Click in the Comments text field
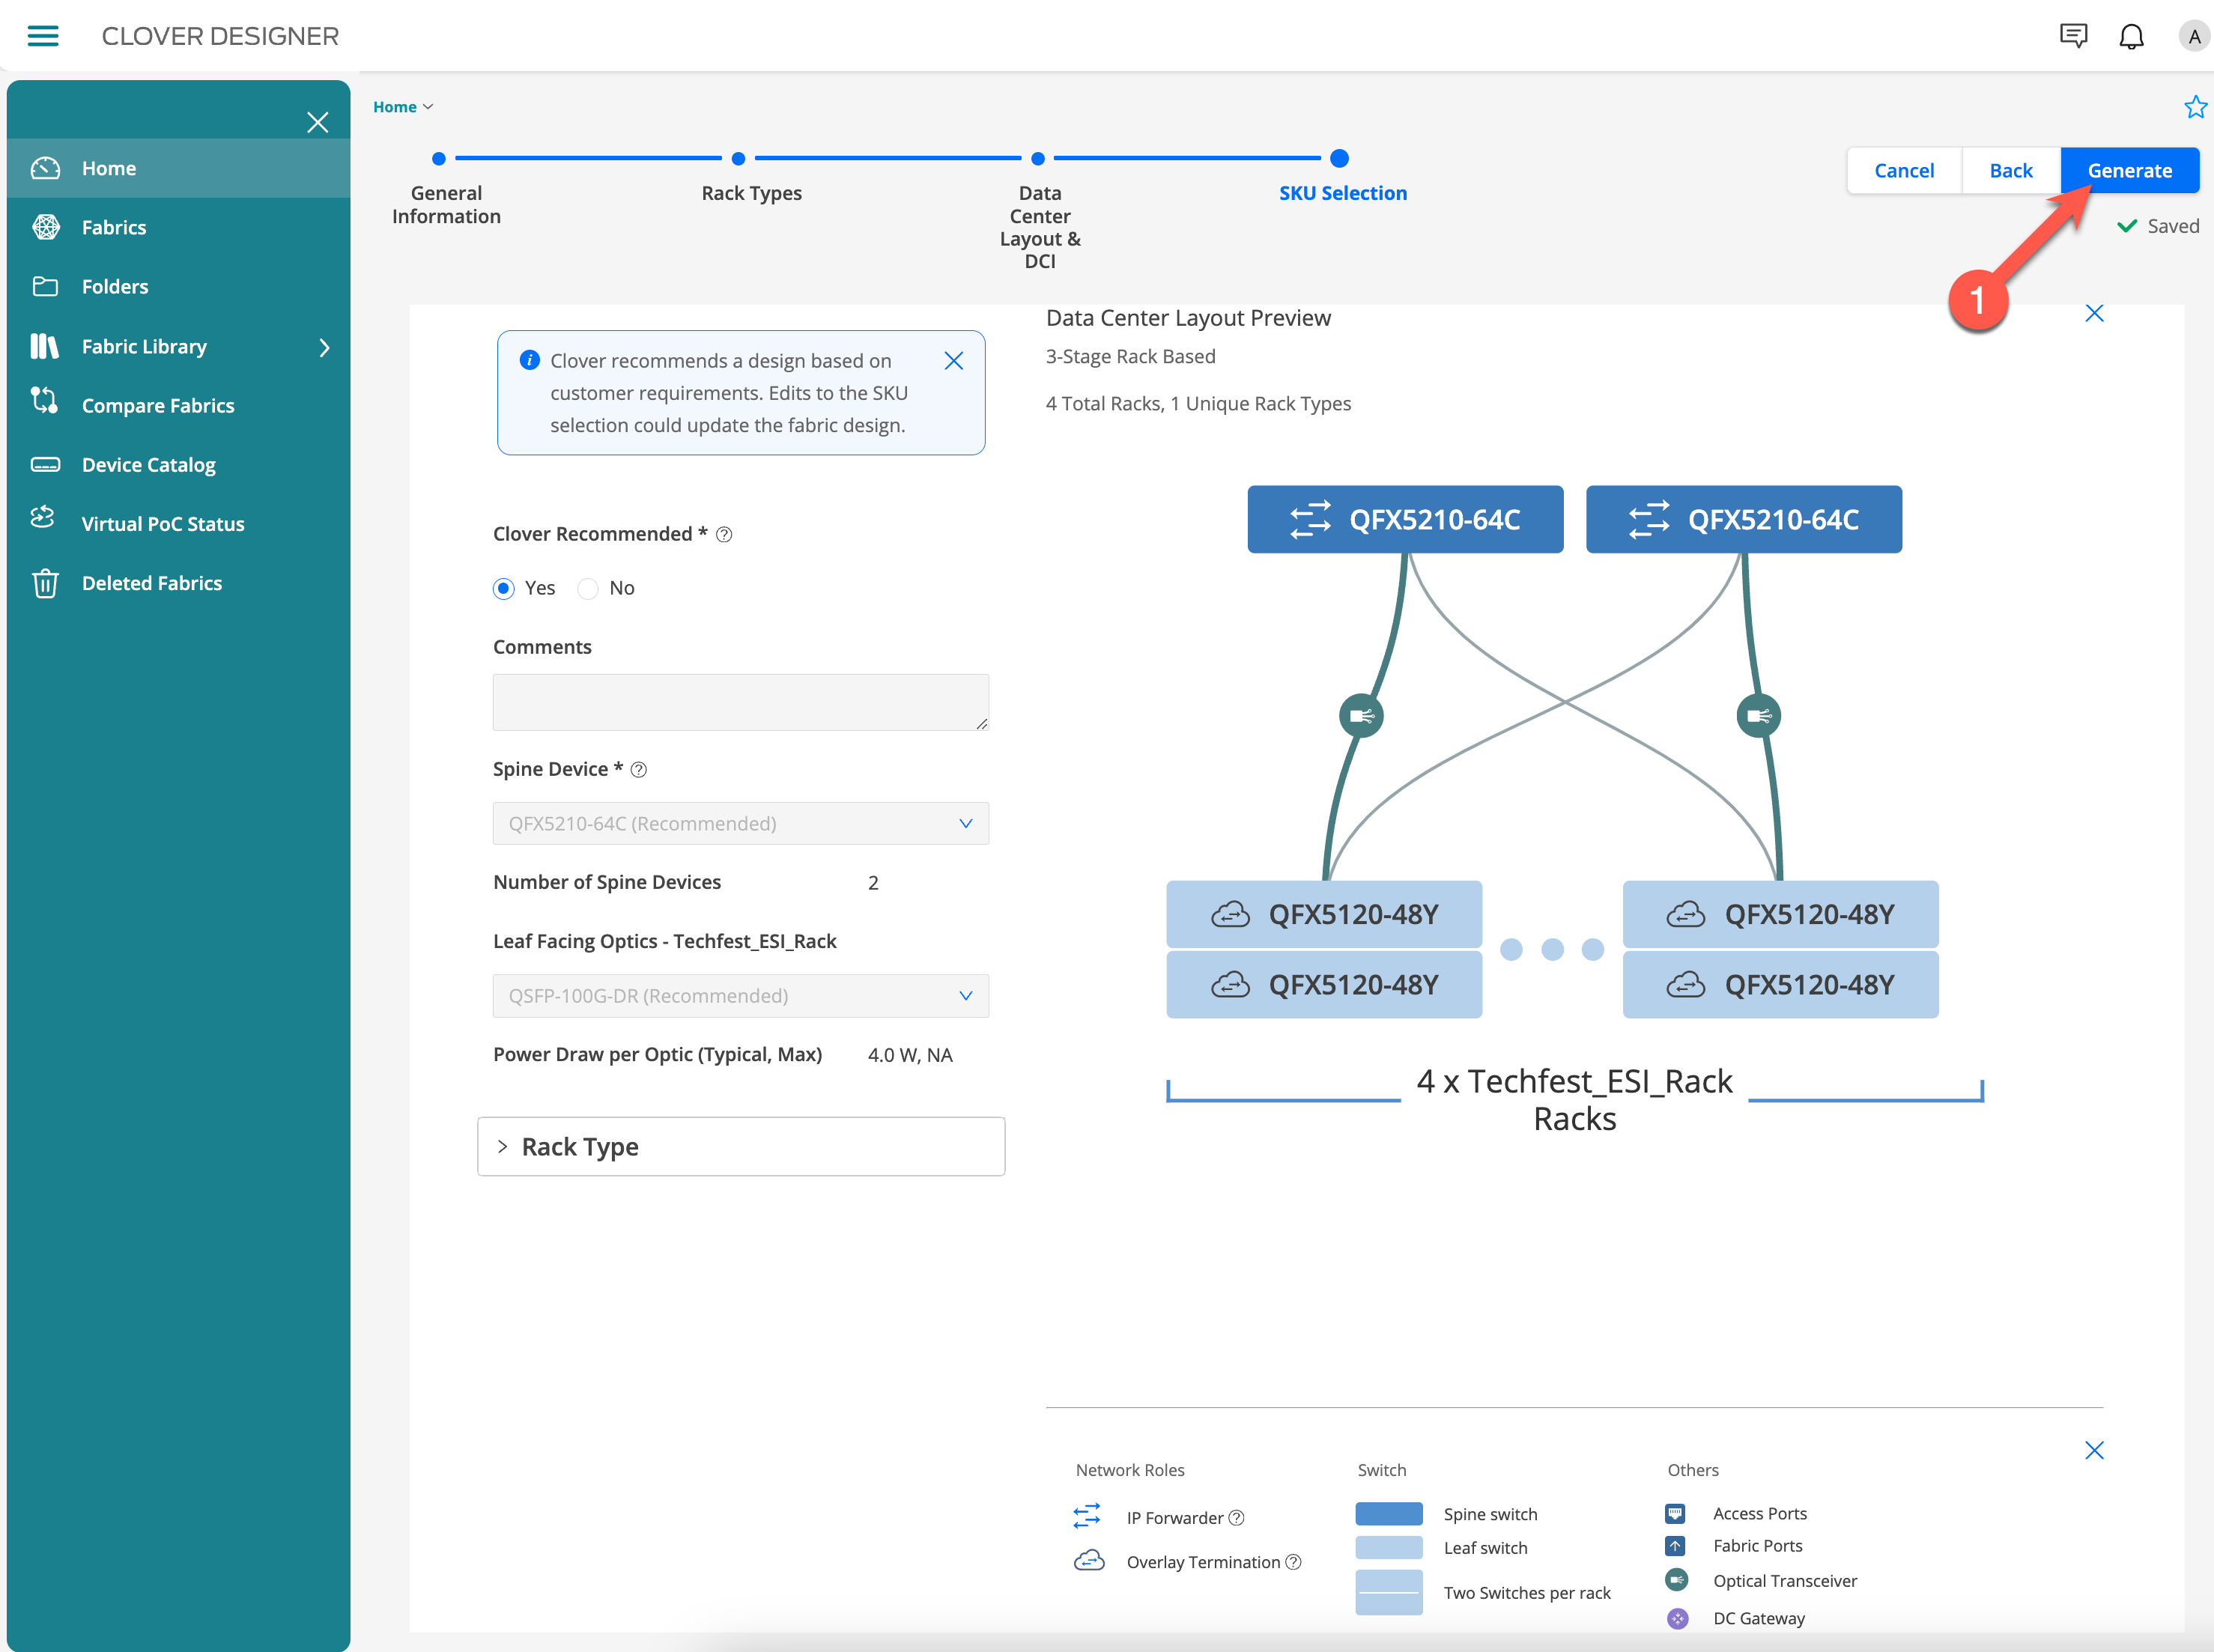The height and width of the screenshot is (1652, 2214). pyautogui.click(x=740, y=702)
